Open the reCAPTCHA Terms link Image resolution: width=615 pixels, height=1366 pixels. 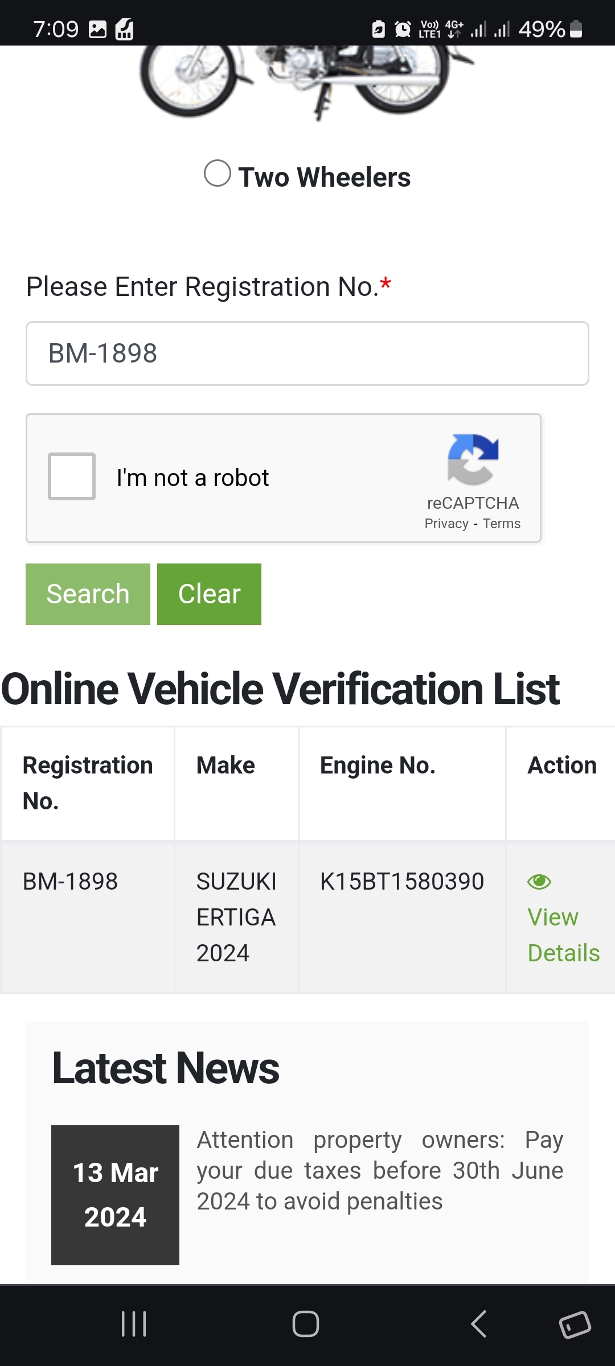coord(502,524)
